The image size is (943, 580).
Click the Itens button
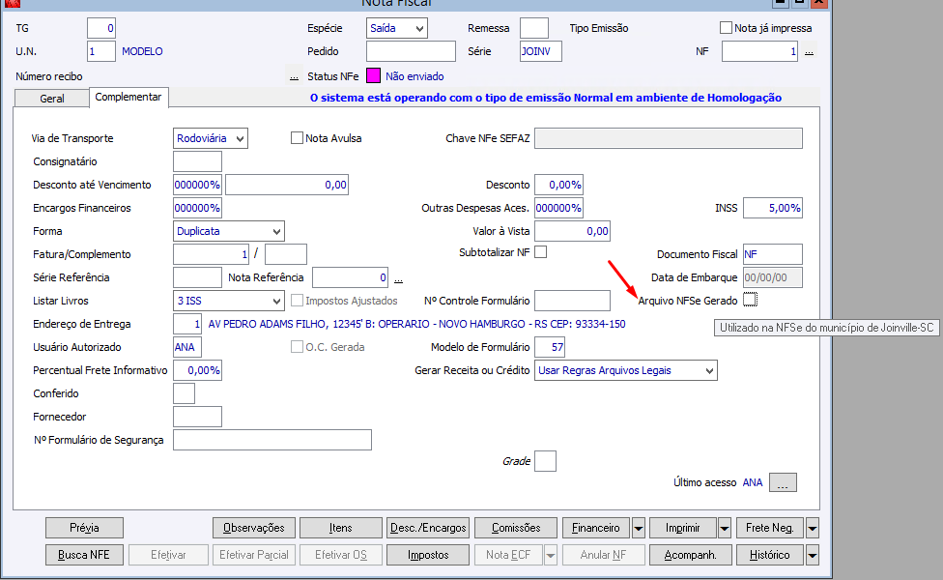[x=340, y=528]
